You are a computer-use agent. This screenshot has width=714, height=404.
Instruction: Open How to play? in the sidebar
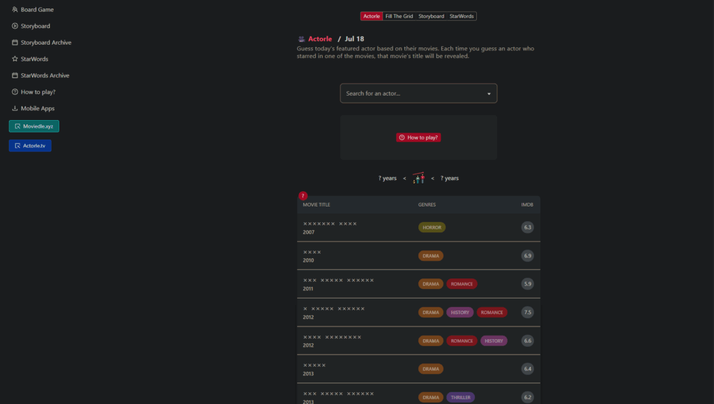[x=38, y=92]
